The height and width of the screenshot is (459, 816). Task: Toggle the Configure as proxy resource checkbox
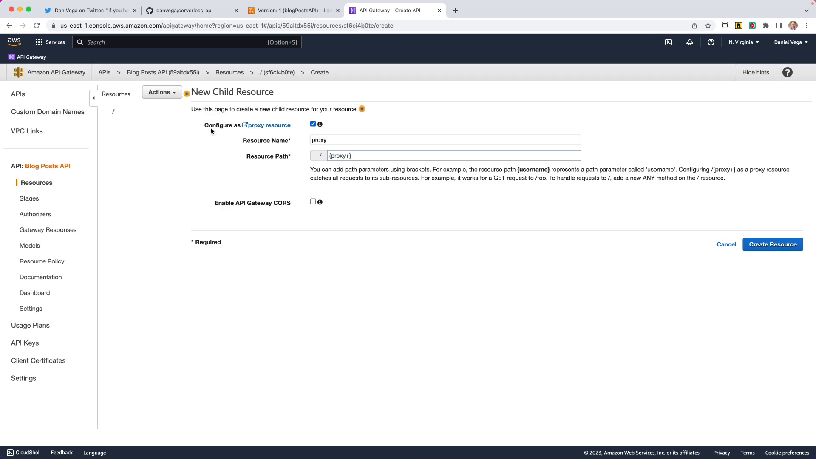(x=313, y=124)
